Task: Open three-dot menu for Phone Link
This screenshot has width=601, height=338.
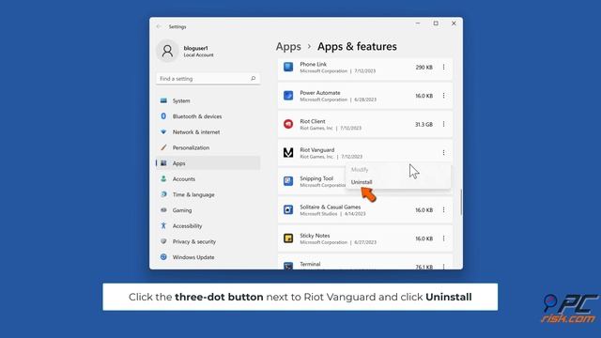Action: (443, 67)
